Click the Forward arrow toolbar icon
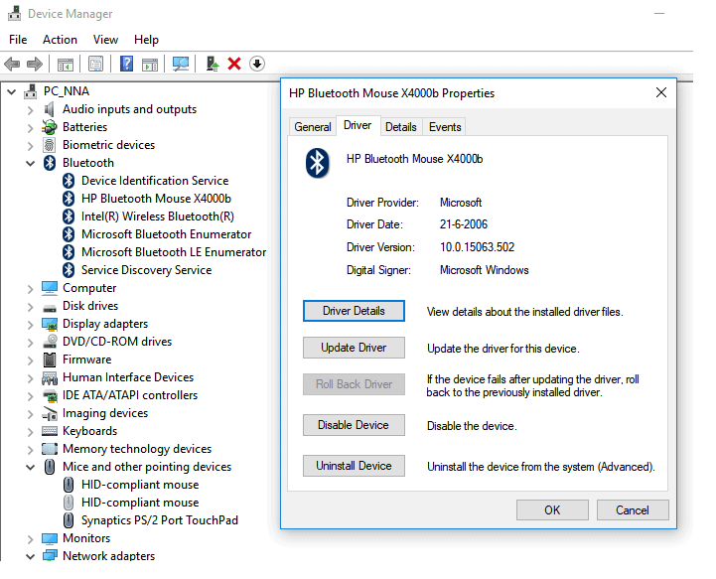716x579 pixels. point(35,64)
